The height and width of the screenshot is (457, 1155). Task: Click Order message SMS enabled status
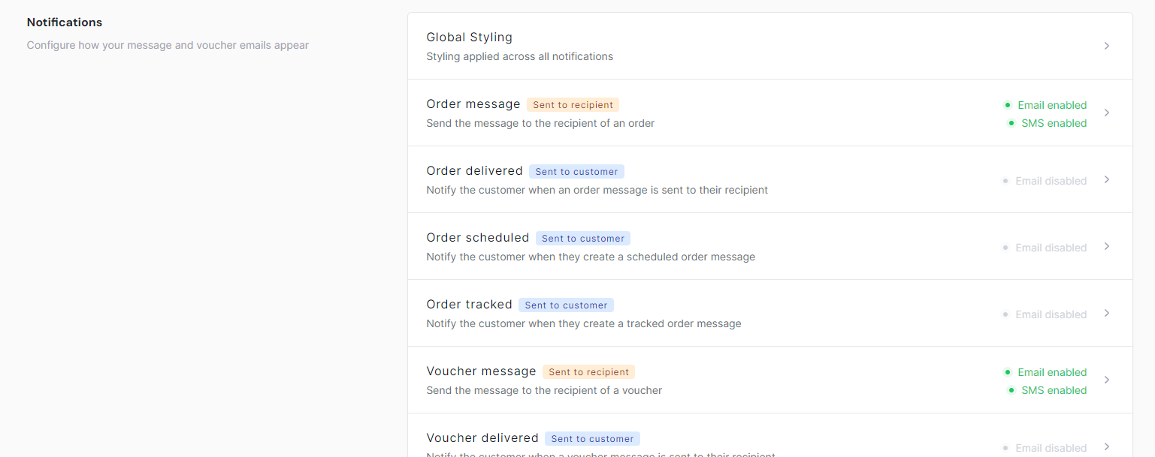[1048, 123]
